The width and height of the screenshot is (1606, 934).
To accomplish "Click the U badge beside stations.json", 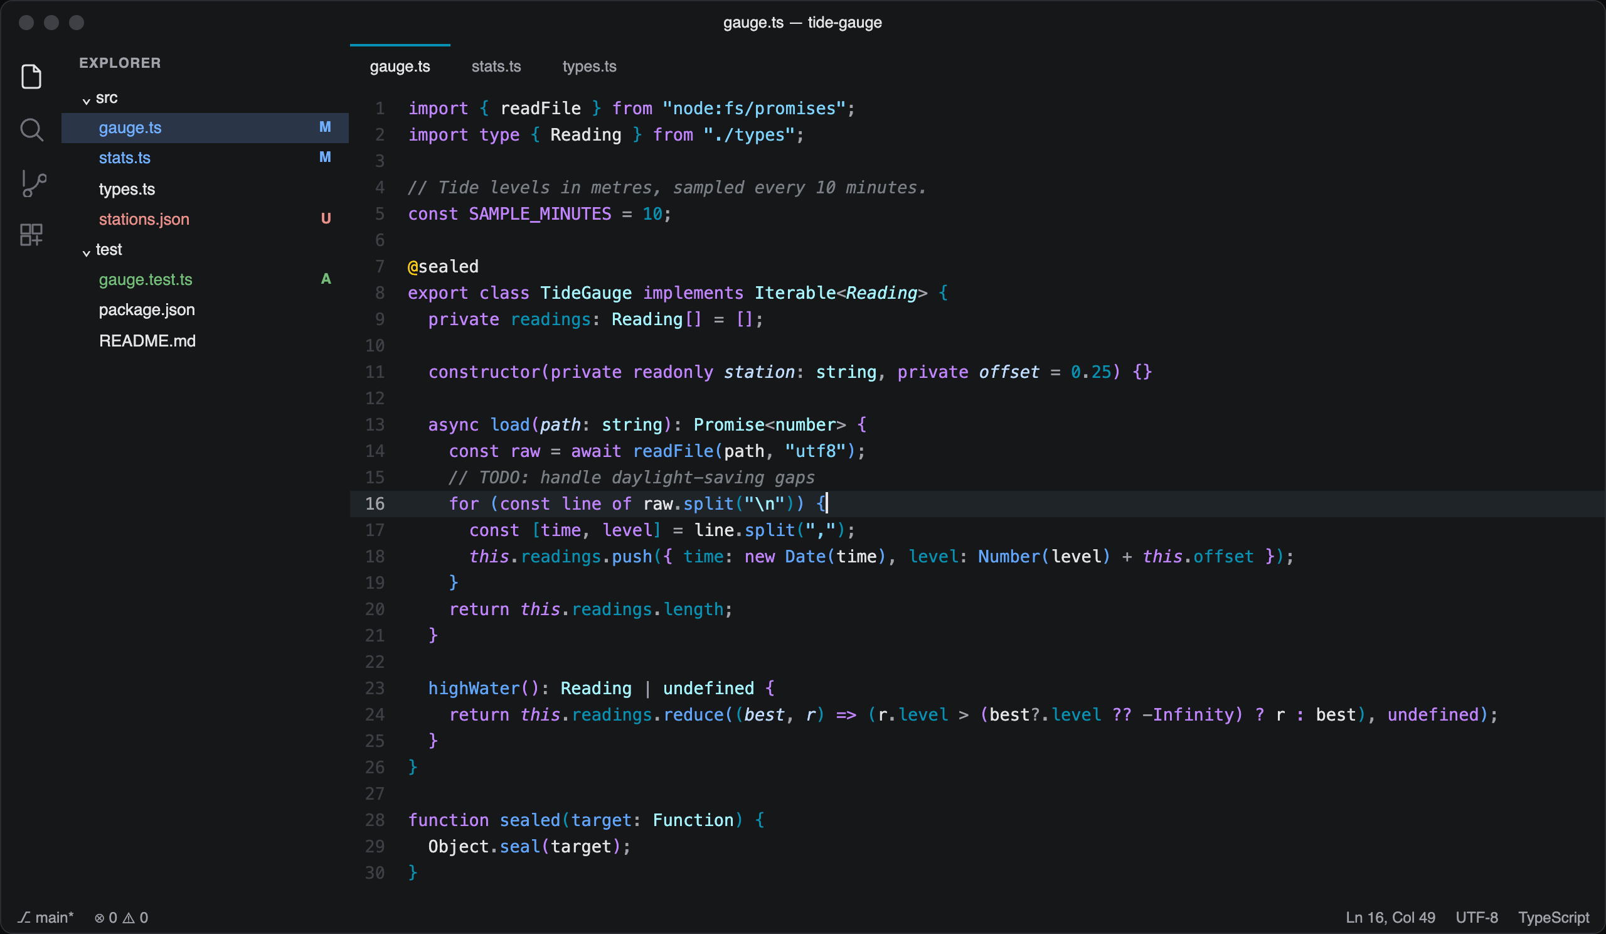I will pyautogui.click(x=326, y=218).
